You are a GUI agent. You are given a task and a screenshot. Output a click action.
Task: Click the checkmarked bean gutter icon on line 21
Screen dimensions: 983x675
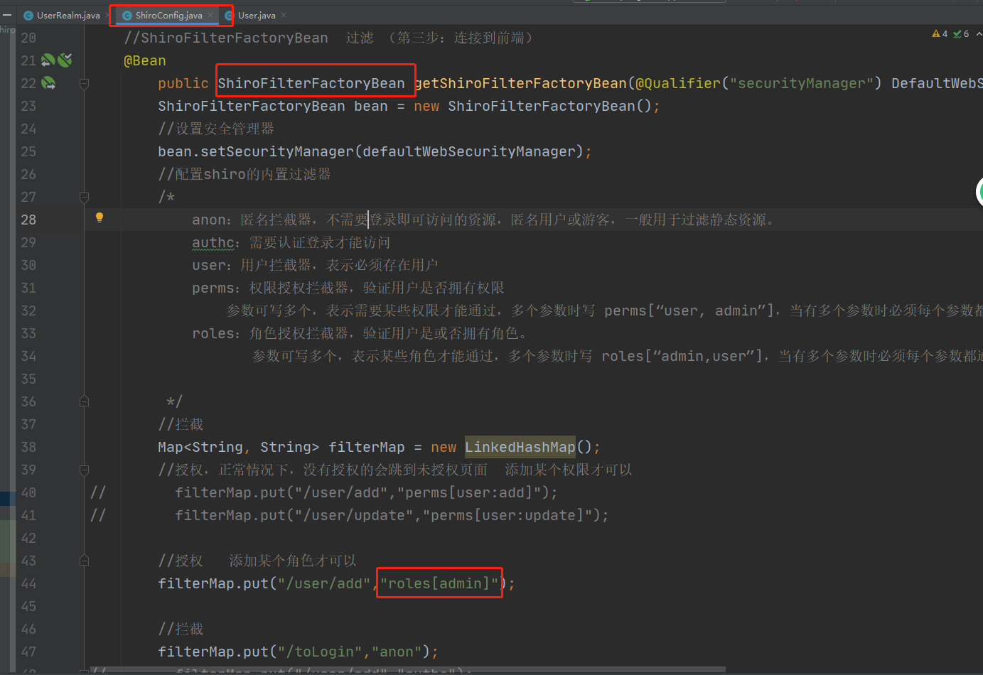tap(65, 60)
